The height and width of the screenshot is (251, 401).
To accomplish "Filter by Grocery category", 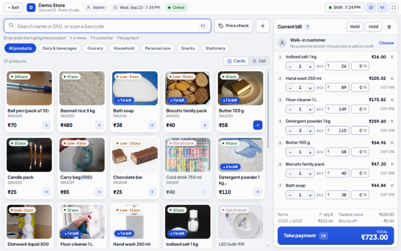I will [95, 48].
